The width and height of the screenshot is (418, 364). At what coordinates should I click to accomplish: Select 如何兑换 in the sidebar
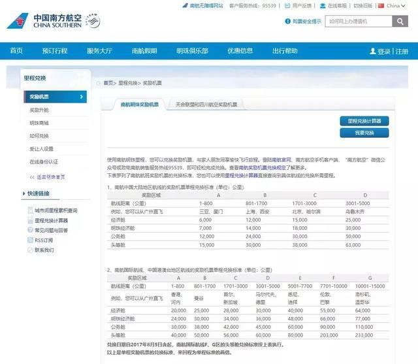[39, 136]
